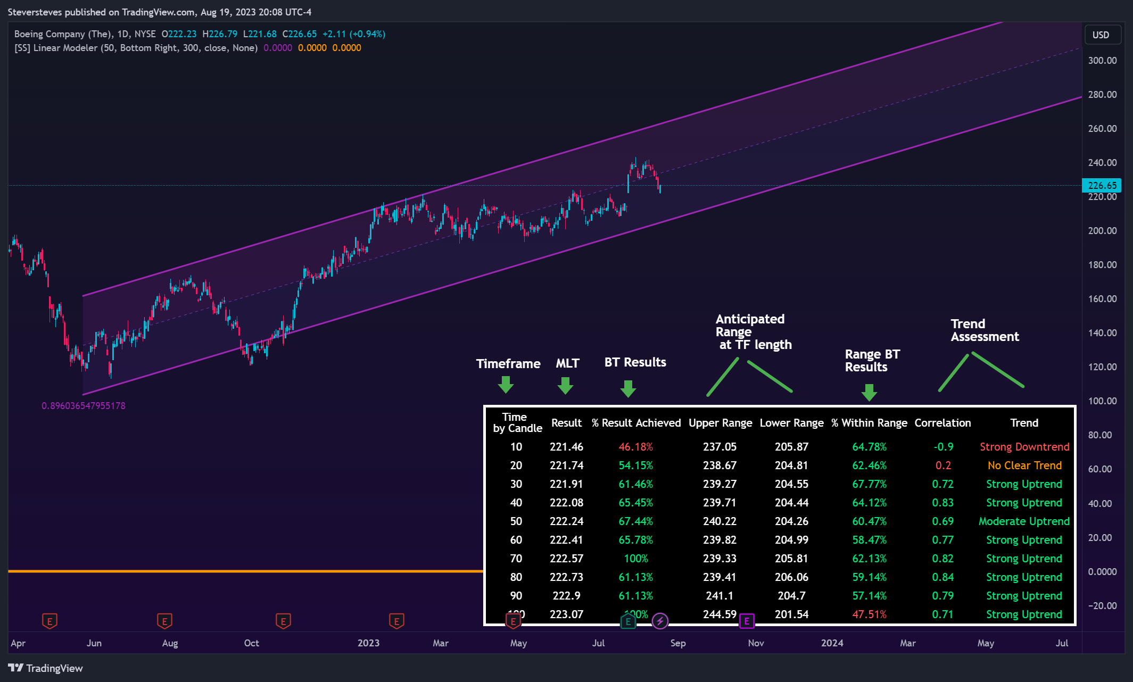The height and width of the screenshot is (682, 1133).
Task: Click the SS Linear Modeler indicator title
Action: [x=136, y=48]
